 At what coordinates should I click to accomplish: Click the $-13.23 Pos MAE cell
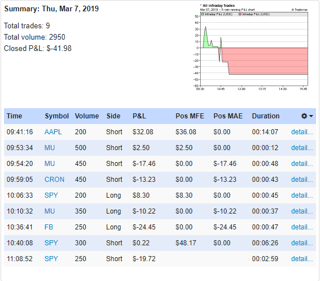[x=224, y=180]
